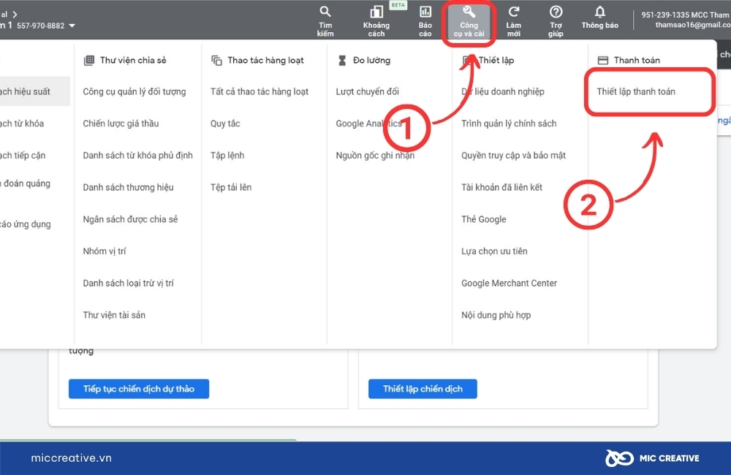This screenshot has height=475, width=731.
Task: Expand the breadcrumb chevron at top left
Action: tap(15, 15)
